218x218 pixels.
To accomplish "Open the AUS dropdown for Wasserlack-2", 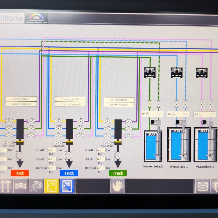I will click(204, 114).
